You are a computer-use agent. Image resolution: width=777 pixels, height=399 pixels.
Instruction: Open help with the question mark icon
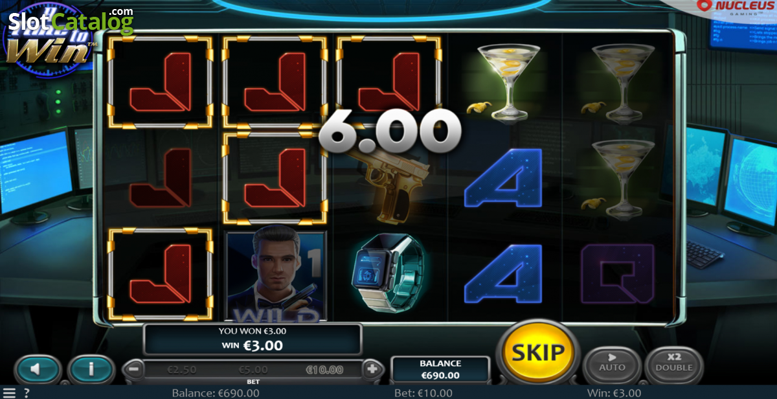tap(27, 393)
